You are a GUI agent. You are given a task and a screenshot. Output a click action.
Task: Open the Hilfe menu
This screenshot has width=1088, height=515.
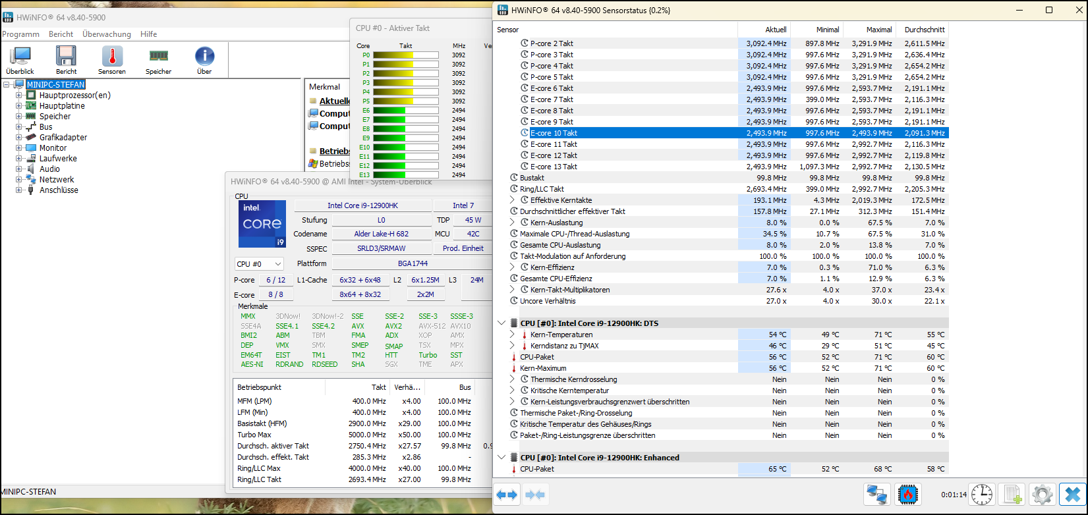point(148,34)
